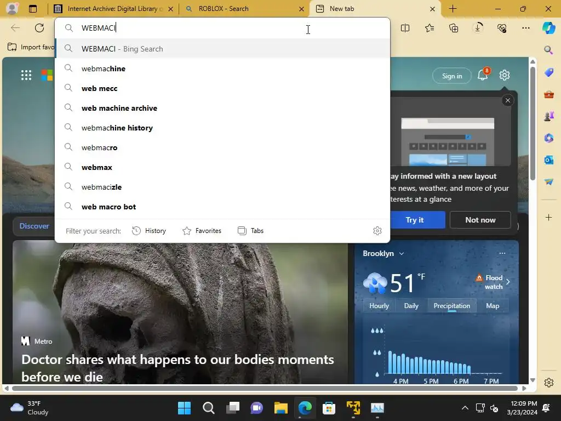This screenshot has height=421, width=561.
Task: Open the app launcher grid icon
Action: [x=26, y=75]
